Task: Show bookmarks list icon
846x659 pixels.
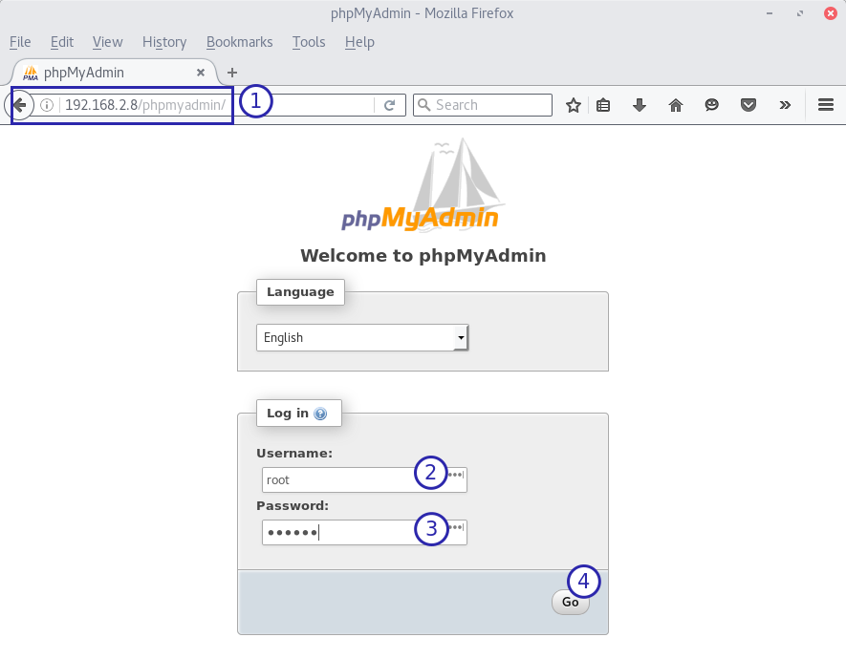Action: point(603,105)
